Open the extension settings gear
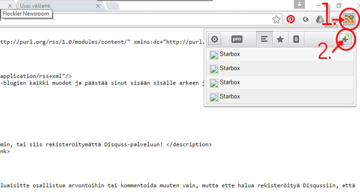The width and height of the screenshot is (360, 195). [x=214, y=39]
